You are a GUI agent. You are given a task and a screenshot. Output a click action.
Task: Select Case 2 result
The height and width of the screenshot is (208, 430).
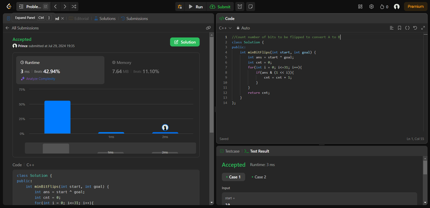259,177
